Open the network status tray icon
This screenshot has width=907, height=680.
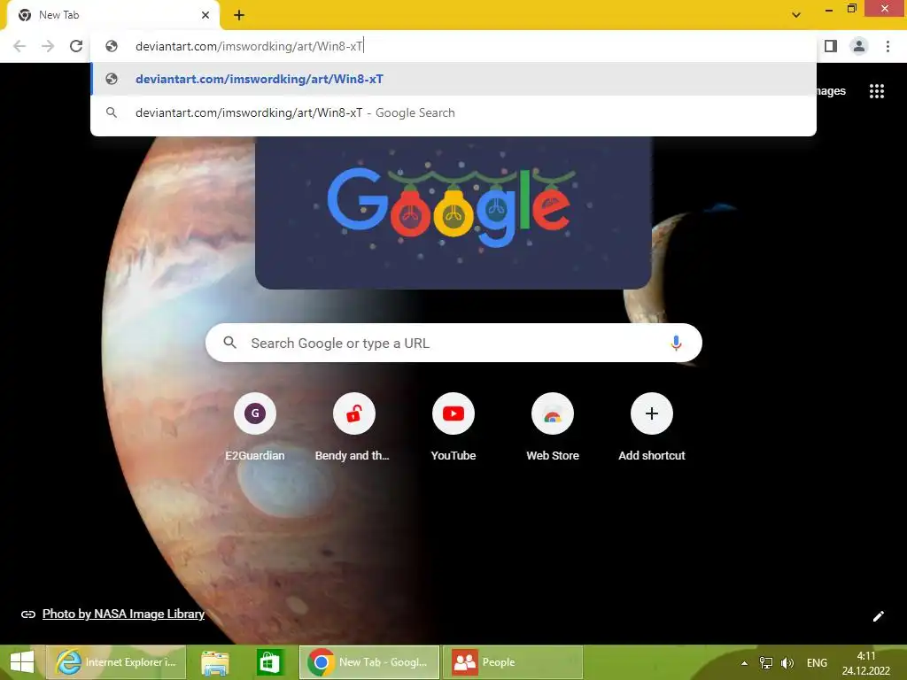click(766, 662)
